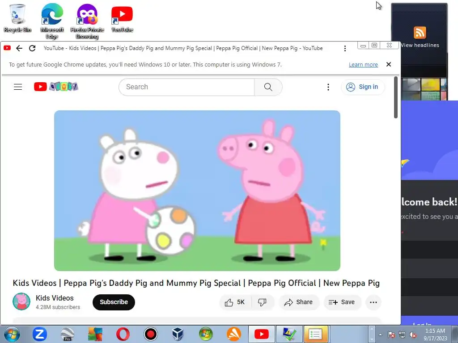Open the Chrome app window three-dot menu
The width and height of the screenshot is (458, 343).
click(345, 48)
